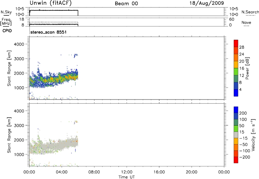Pick the red top segment of power color bar

[236, 43]
